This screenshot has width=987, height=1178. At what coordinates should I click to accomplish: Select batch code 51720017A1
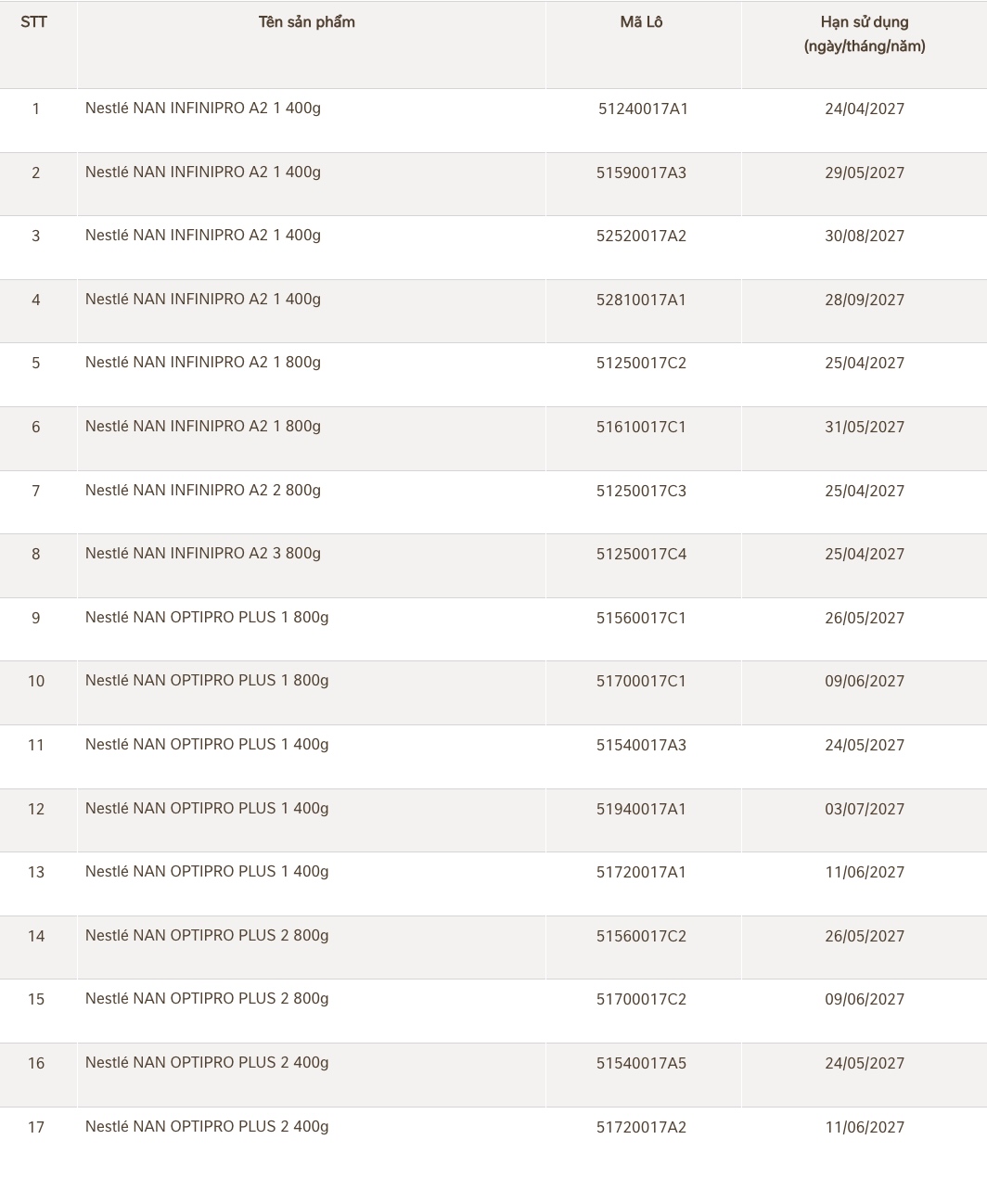coord(641,873)
